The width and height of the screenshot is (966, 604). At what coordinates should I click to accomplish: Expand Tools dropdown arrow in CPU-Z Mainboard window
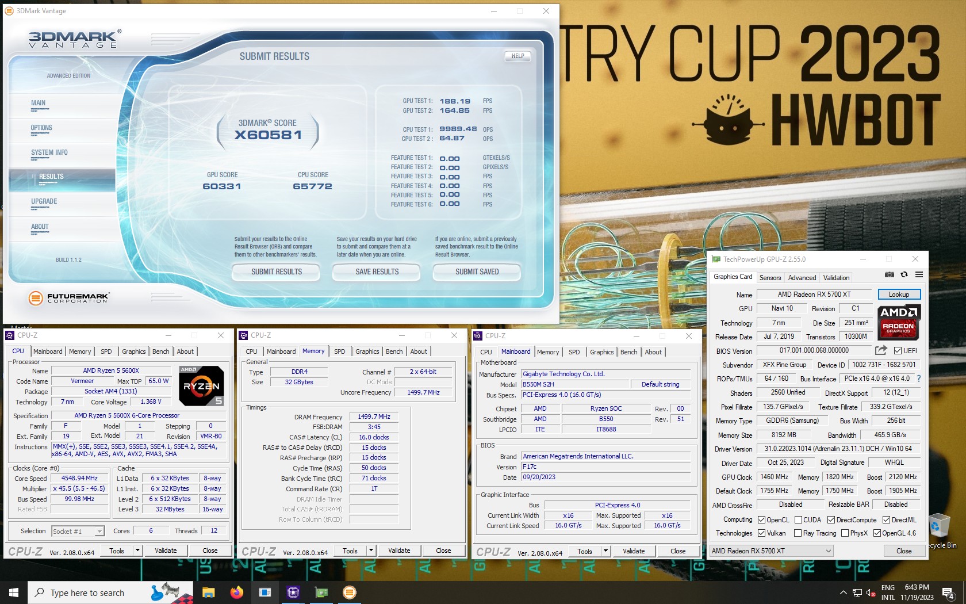point(605,551)
